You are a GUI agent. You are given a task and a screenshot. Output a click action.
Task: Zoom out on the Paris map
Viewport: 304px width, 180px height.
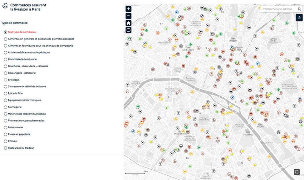click(x=129, y=16)
